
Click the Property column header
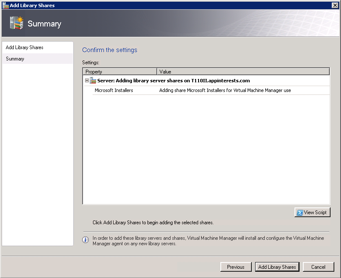[x=119, y=72]
